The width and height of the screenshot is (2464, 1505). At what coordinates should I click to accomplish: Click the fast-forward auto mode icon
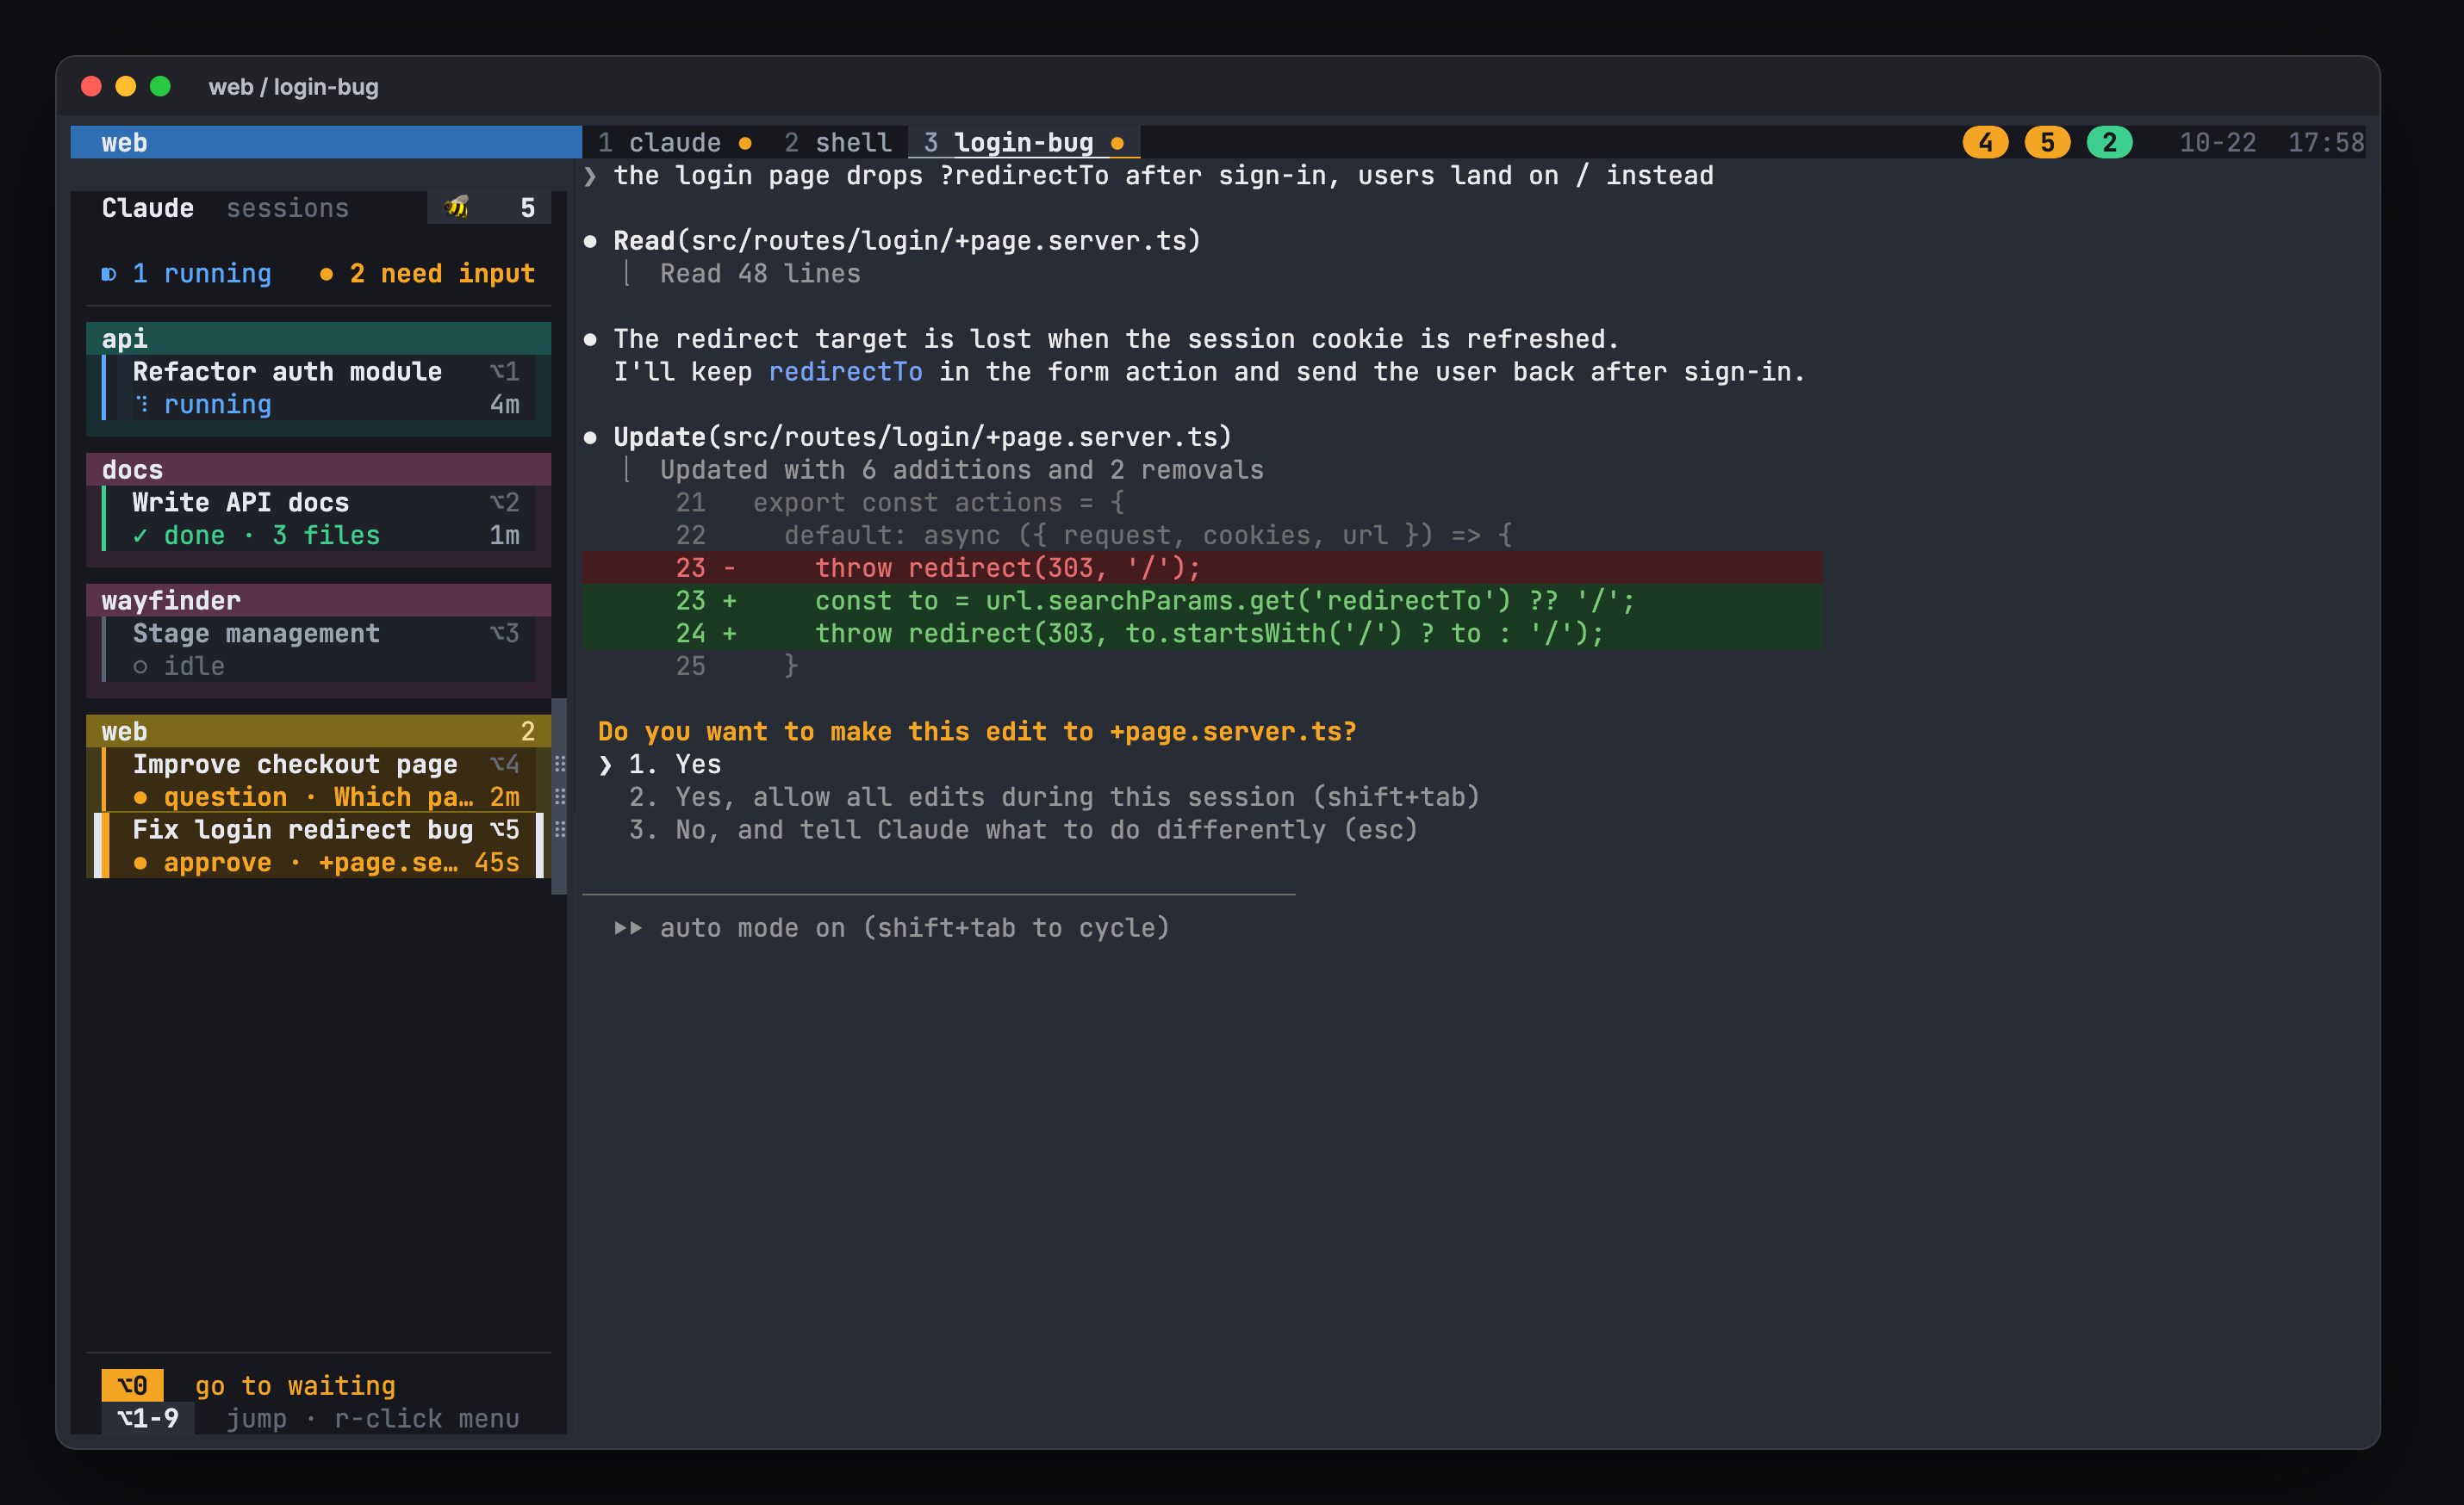(628, 927)
